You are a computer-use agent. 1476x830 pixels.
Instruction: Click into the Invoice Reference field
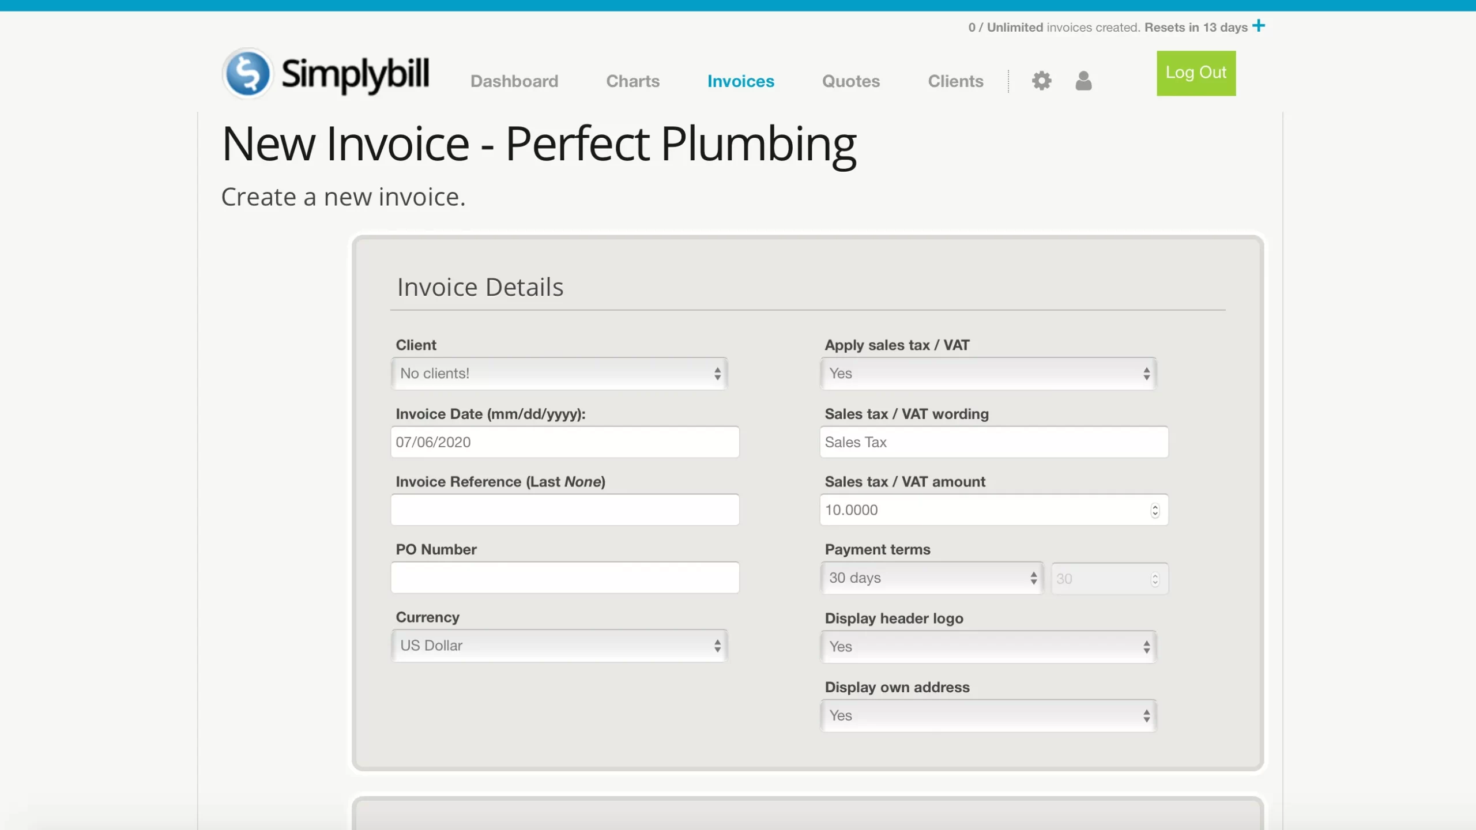[564, 510]
